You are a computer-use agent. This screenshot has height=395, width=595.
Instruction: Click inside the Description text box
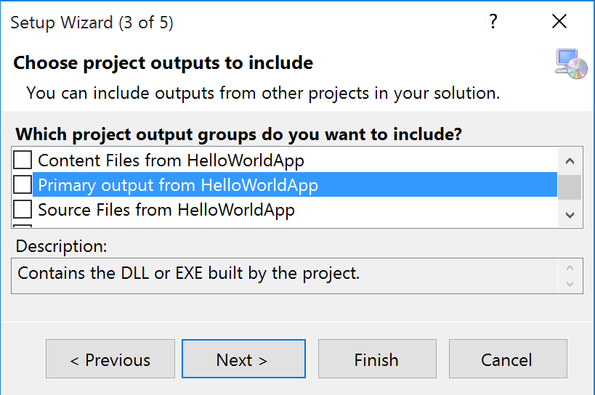[285, 276]
